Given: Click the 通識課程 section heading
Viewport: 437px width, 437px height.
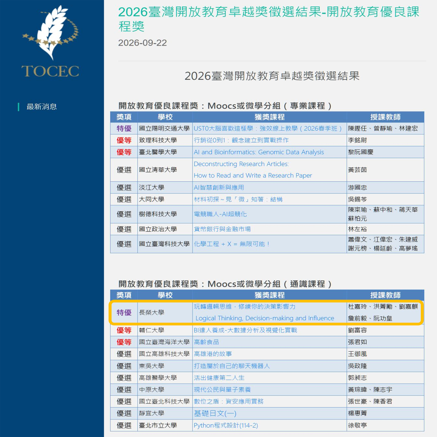Looking at the screenshot, I should pos(225,284).
